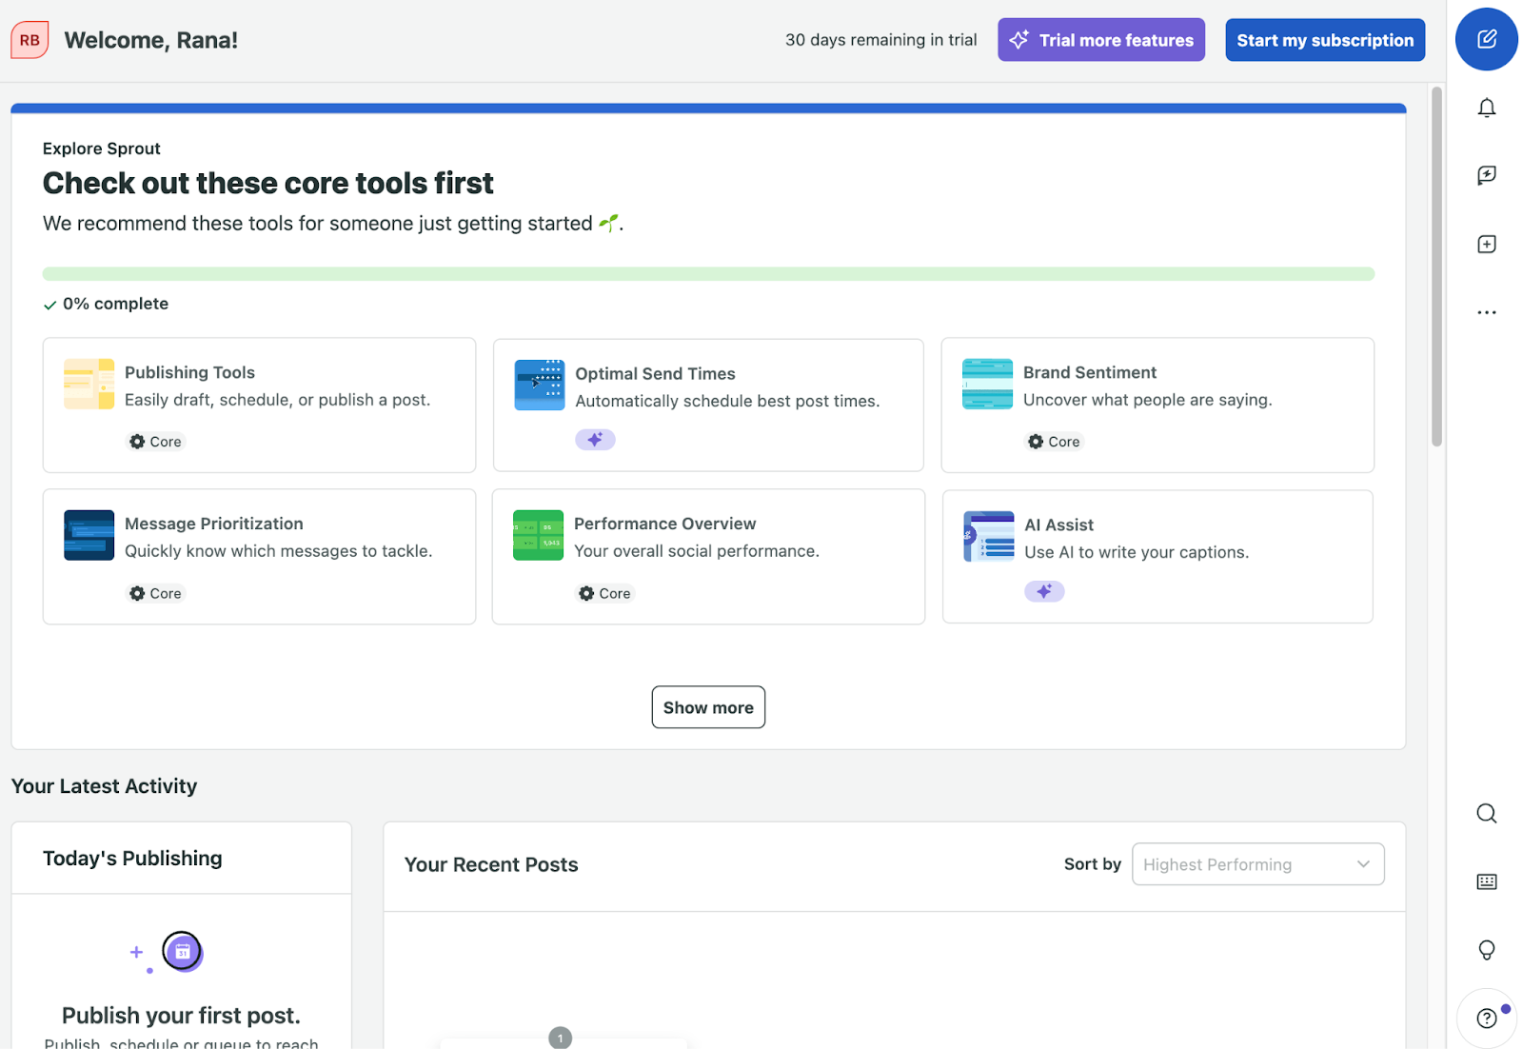Click the search magnifier icon
This screenshot has width=1523, height=1049.
(x=1486, y=814)
